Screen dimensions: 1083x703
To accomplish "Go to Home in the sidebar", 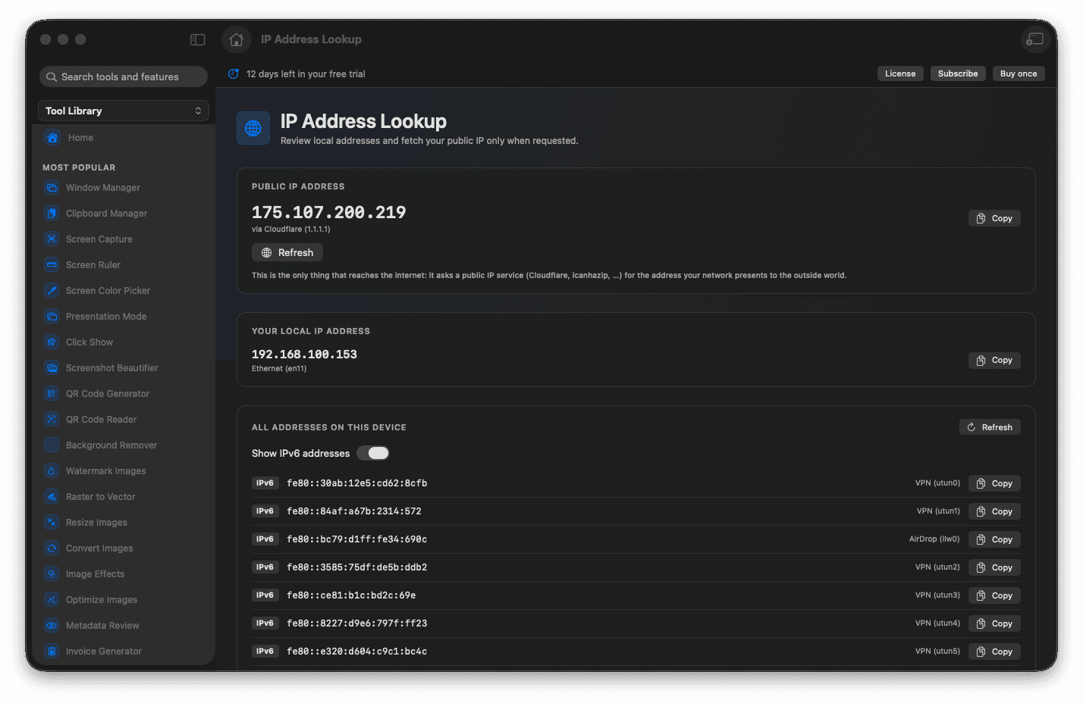I will tap(124, 138).
